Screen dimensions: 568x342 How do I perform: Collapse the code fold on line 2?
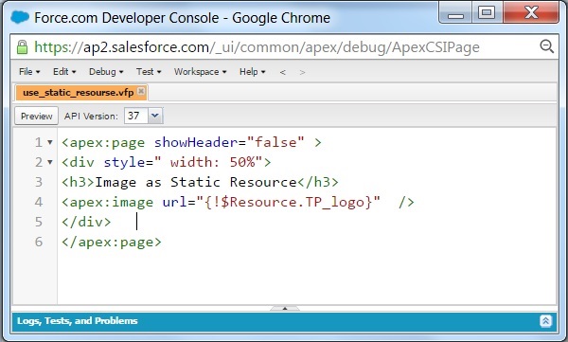tap(50, 162)
